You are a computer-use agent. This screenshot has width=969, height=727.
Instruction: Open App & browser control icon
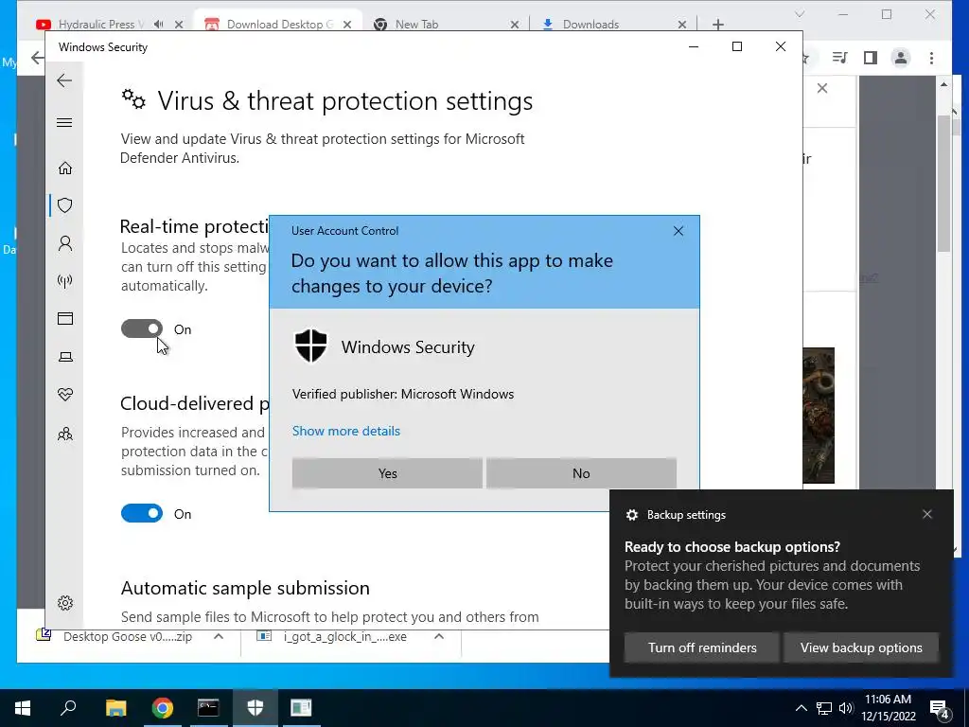click(x=65, y=318)
